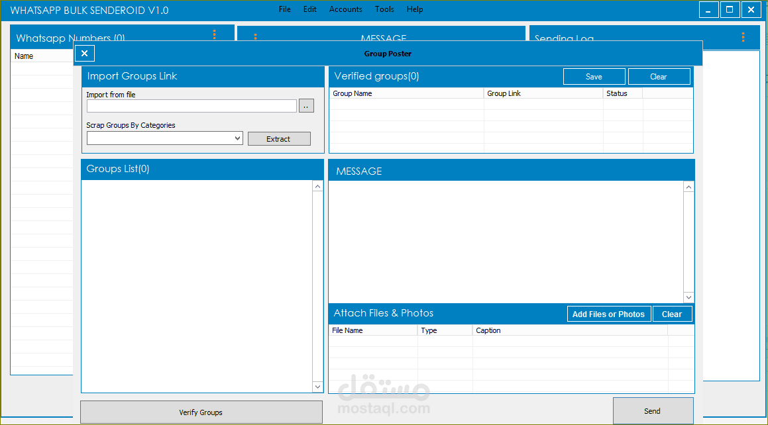Open the three-dot menu of Whatsapp Numbers panel
The width and height of the screenshot is (768, 425).
(x=214, y=34)
